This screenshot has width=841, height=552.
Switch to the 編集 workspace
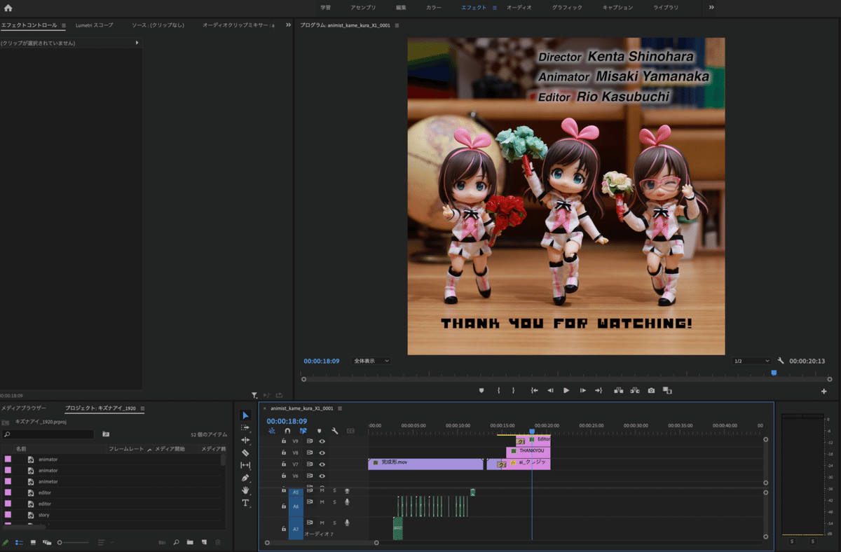click(x=401, y=7)
